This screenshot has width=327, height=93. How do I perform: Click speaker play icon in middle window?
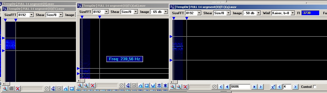click(128, 86)
